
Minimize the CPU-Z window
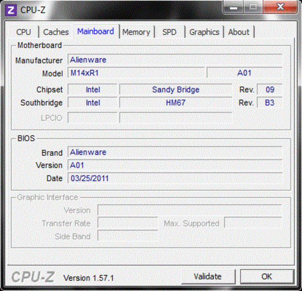pyautogui.click(x=233, y=7)
